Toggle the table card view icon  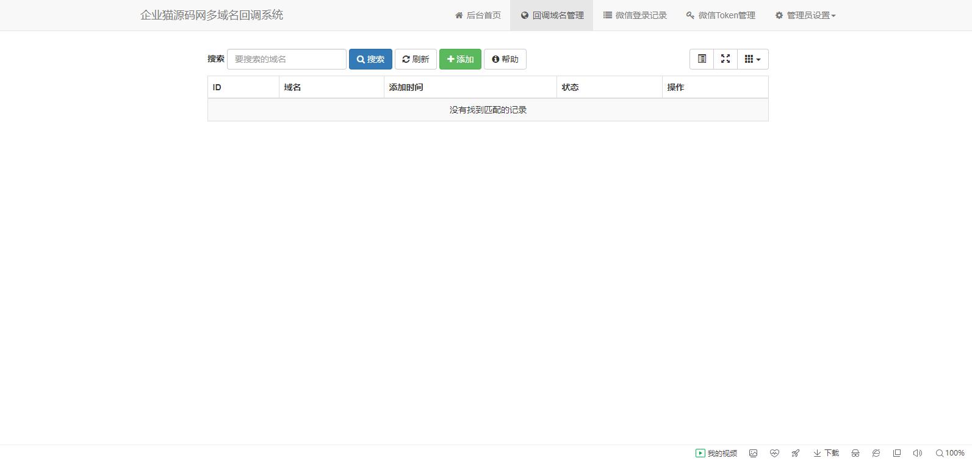(x=702, y=59)
